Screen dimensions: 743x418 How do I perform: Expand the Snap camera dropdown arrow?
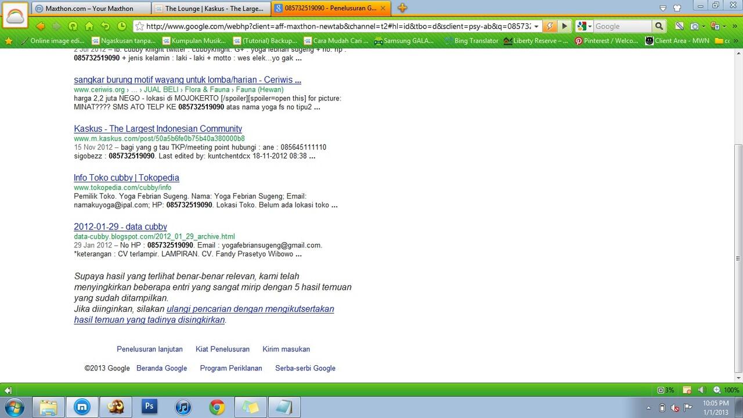click(x=703, y=26)
